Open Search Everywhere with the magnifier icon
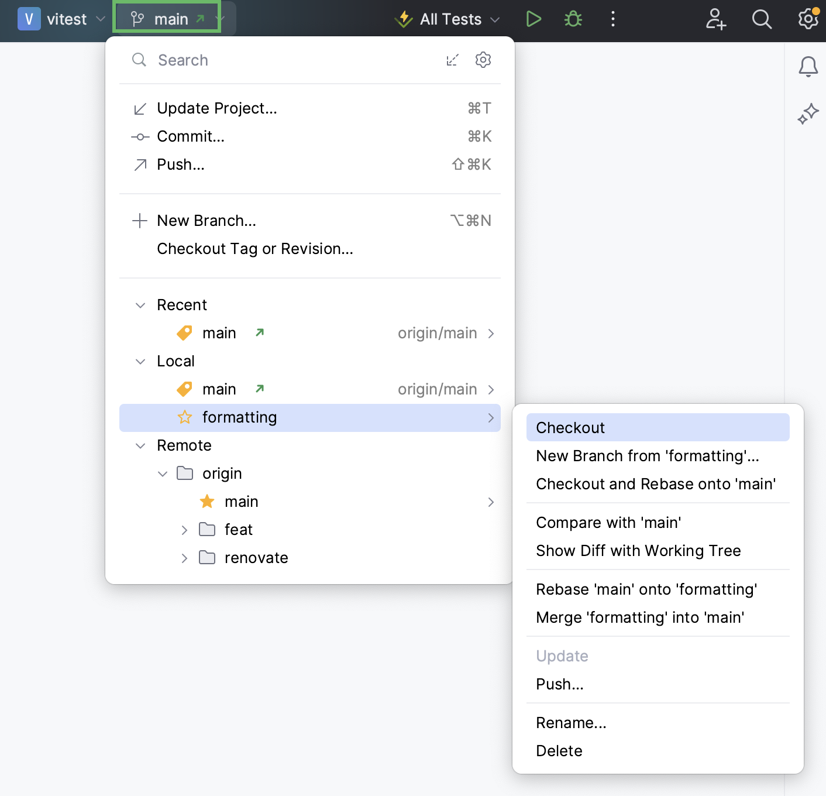The image size is (826, 796). tap(762, 19)
